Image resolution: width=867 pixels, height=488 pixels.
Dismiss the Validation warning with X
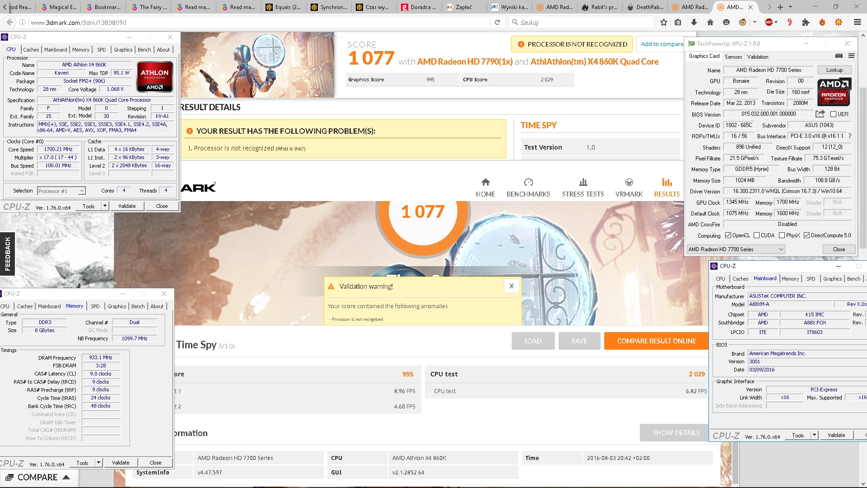tap(512, 286)
